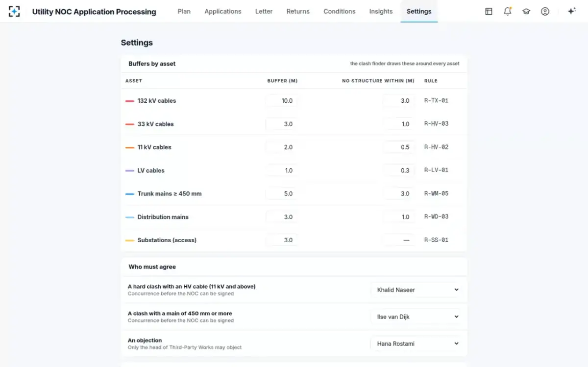Edit no-structure field for 11 kV cables

398,147
